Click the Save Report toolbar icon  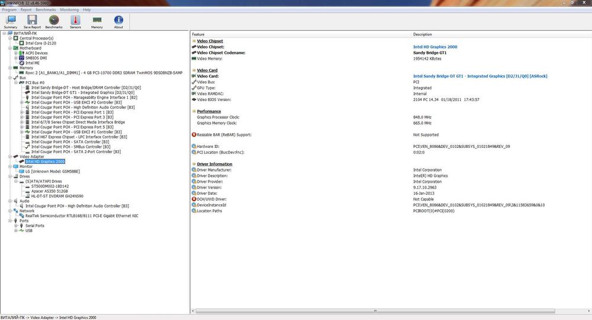(x=32, y=22)
